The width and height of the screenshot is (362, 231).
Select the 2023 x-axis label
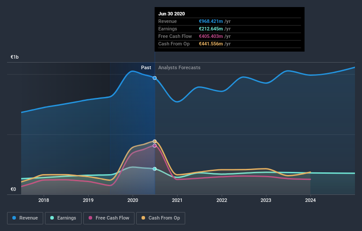click(266, 200)
